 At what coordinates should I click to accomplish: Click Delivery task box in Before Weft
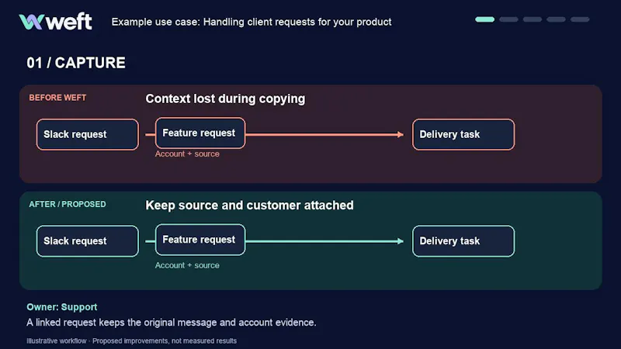pyautogui.click(x=463, y=134)
